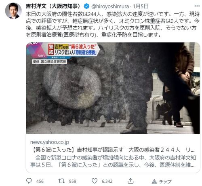
Task: Open the 【第６波に入った】article headline
Action: (112, 150)
